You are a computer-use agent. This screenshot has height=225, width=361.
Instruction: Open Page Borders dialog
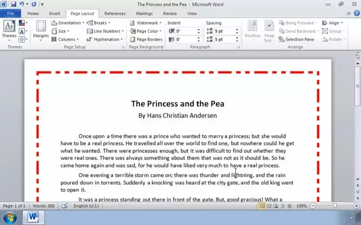[146, 39]
